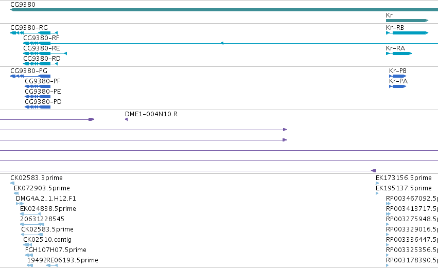This screenshot has height=268, width=438.
Task: Click the CG9380-PF protein label
Action: click(x=42, y=81)
